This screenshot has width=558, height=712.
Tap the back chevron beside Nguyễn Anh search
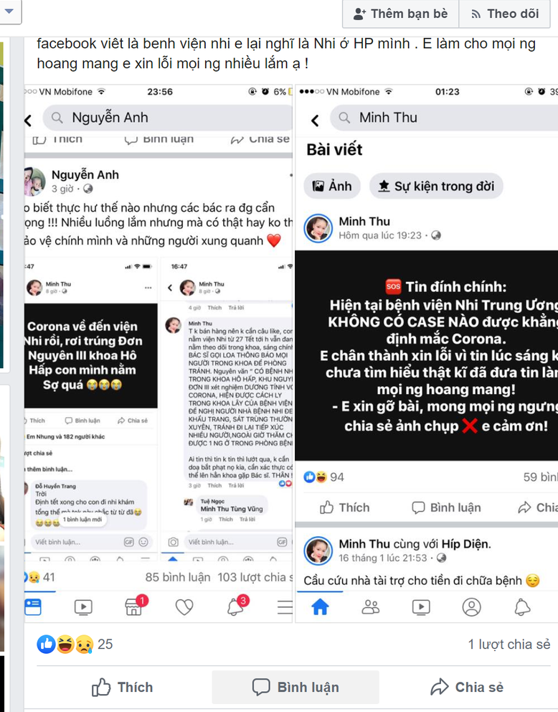click(x=28, y=121)
